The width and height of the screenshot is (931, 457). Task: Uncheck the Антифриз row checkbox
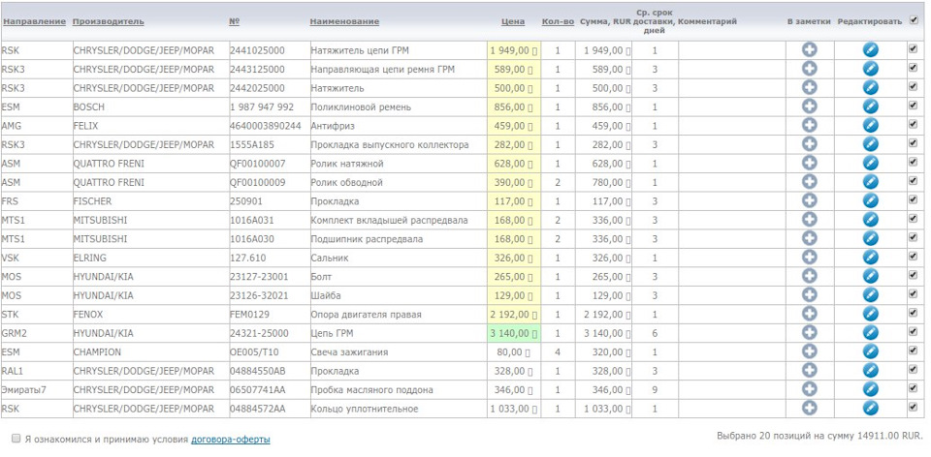913,125
